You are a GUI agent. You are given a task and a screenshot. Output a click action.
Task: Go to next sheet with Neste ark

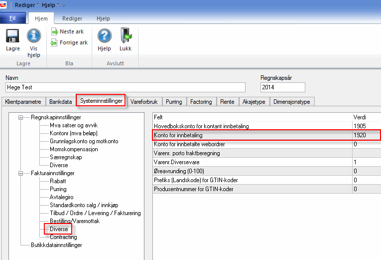click(x=67, y=31)
